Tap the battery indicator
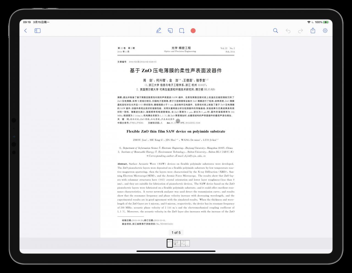 [x=326, y=22]
